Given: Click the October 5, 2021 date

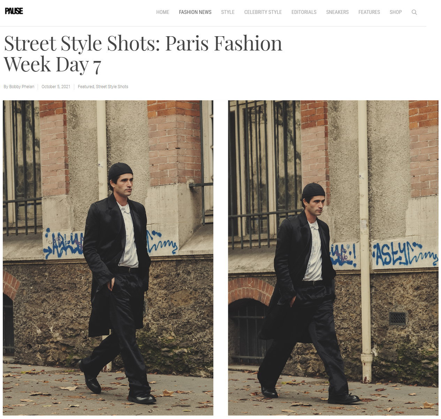Looking at the screenshot, I should pos(56,87).
